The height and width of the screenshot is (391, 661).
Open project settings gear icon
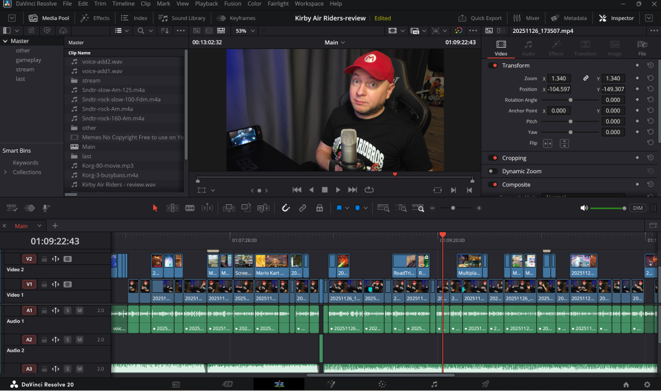coord(647,385)
